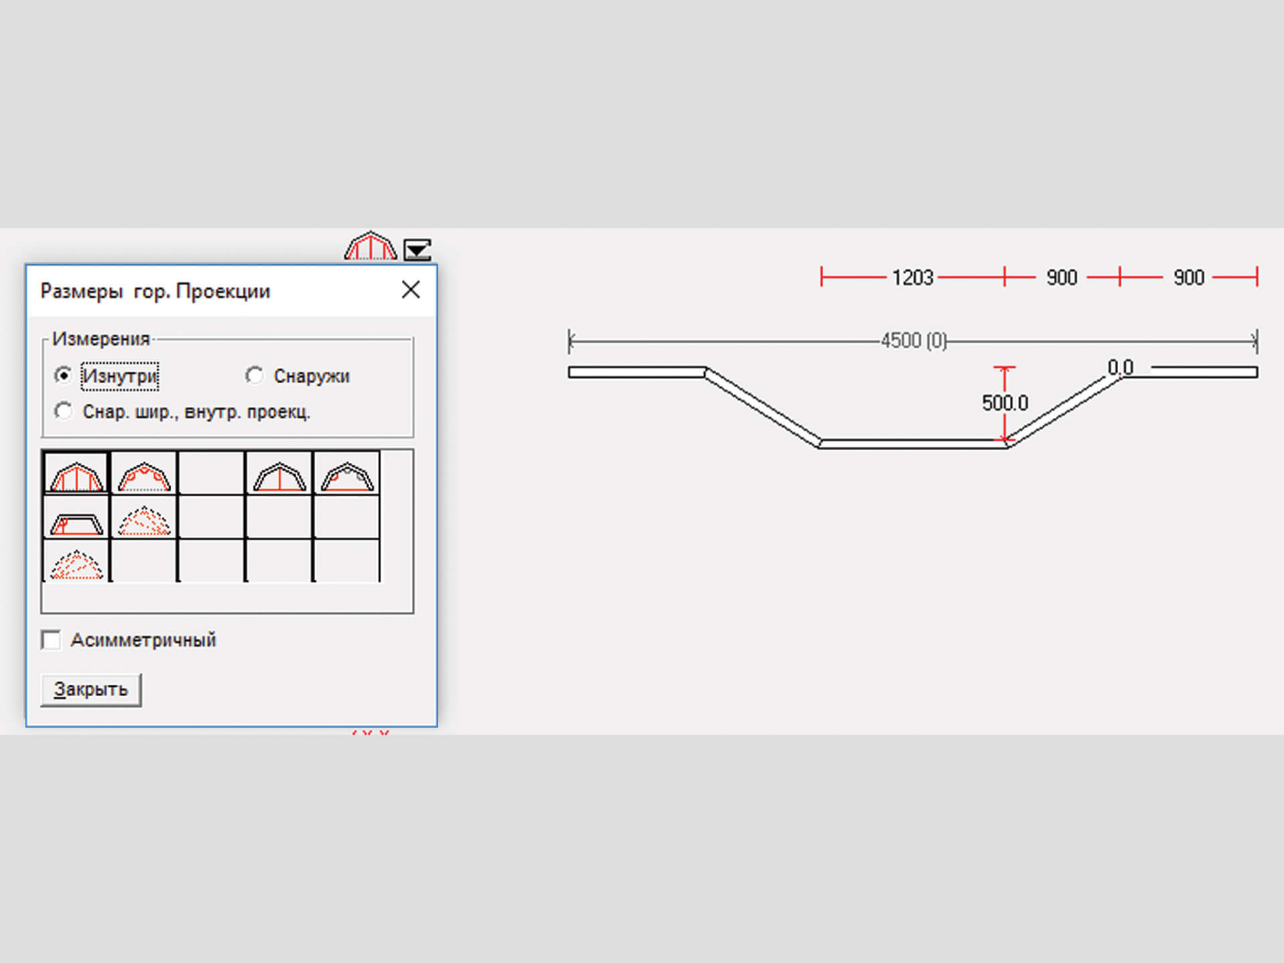
Task: Select the Снаружи radio button
Action: tap(254, 376)
